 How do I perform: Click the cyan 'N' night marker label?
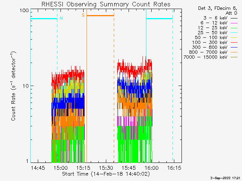[x=61, y=18]
